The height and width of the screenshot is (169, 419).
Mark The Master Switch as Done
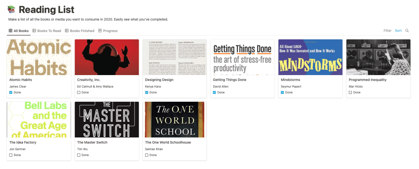coord(79,155)
